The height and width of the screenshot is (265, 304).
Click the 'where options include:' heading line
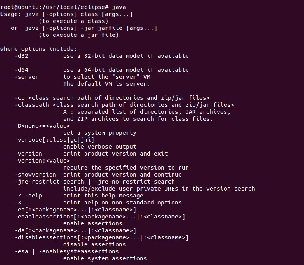(39, 49)
